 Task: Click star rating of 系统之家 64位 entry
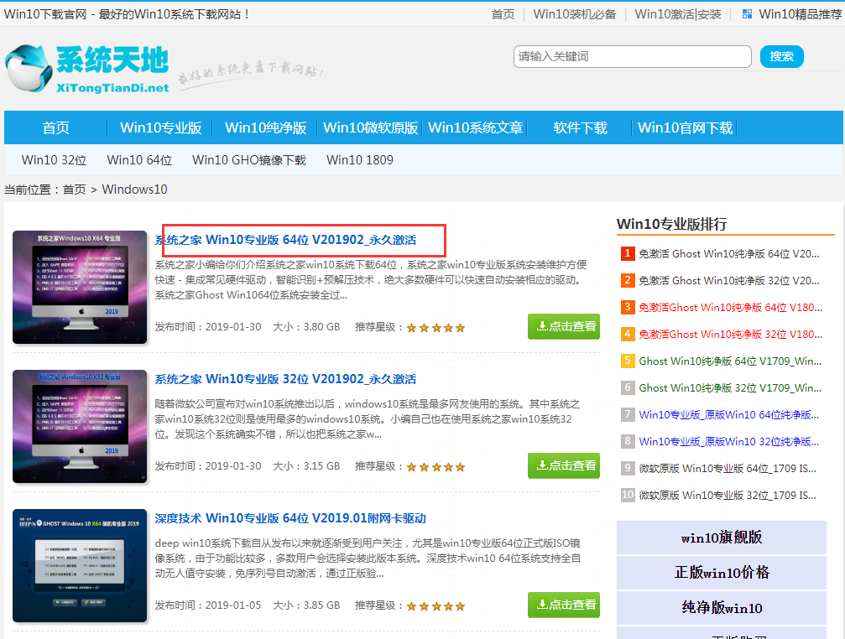(x=436, y=328)
